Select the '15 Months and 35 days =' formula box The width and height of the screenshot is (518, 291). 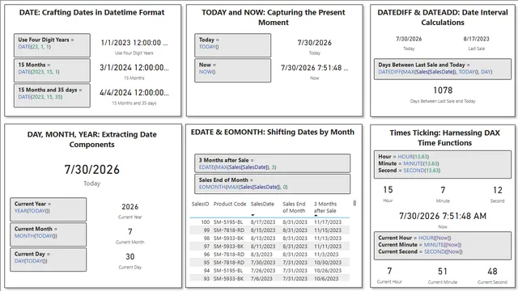[52, 95]
